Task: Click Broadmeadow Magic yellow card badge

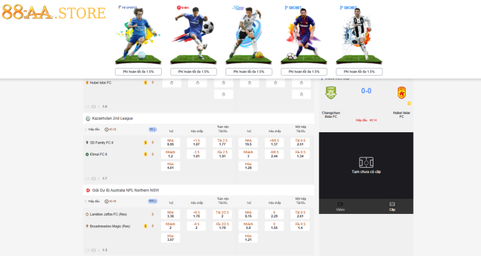Action: pos(146,227)
